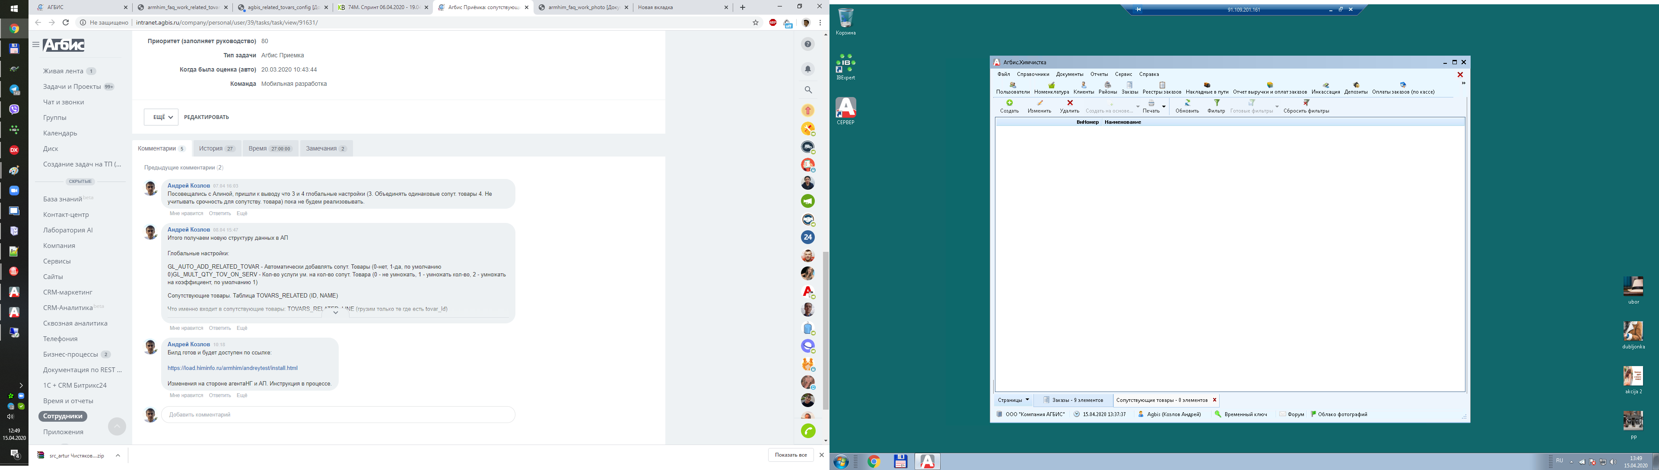Open Клиенты toolbar icon
The height and width of the screenshot is (470, 1659).
tap(1083, 89)
